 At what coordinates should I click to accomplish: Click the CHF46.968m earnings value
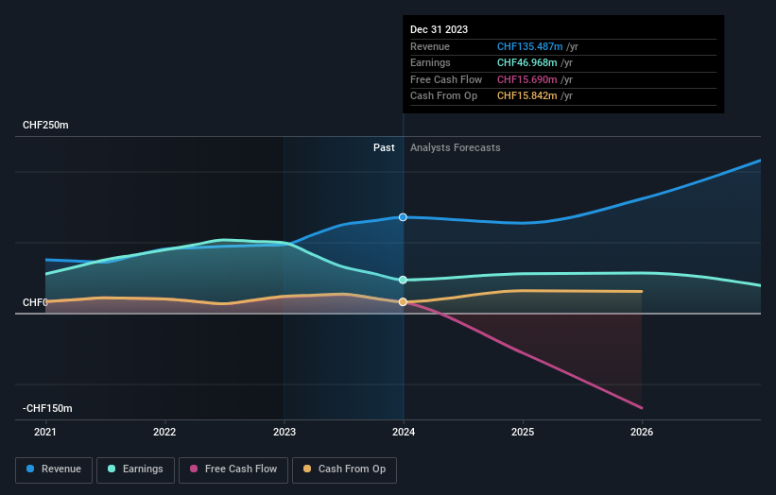click(527, 62)
